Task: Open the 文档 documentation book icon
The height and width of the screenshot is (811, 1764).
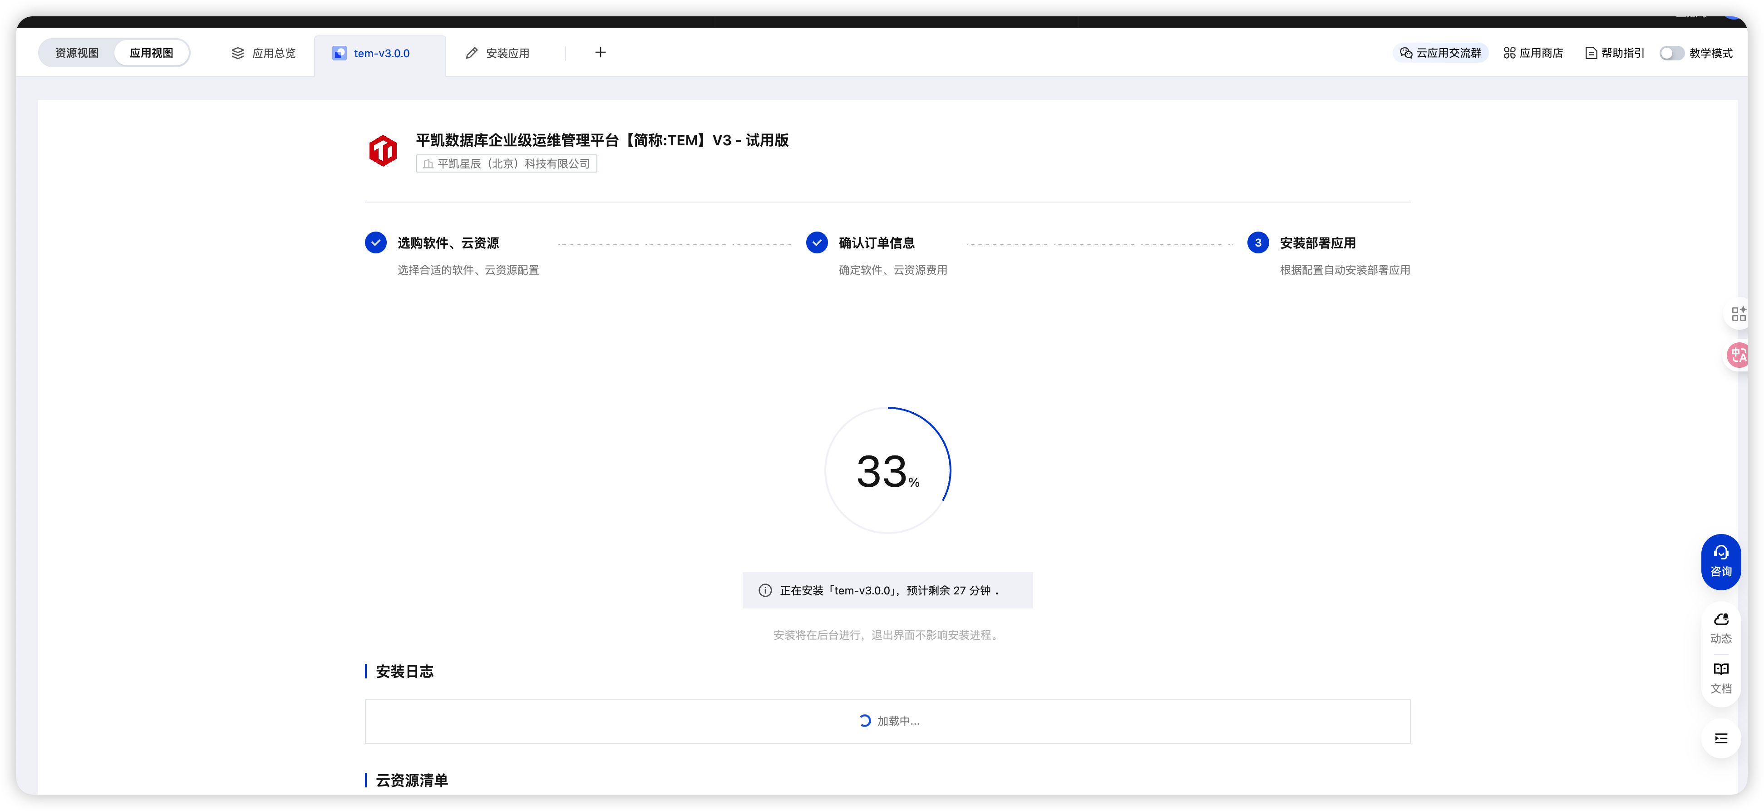Action: click(x=1720, y=677)
